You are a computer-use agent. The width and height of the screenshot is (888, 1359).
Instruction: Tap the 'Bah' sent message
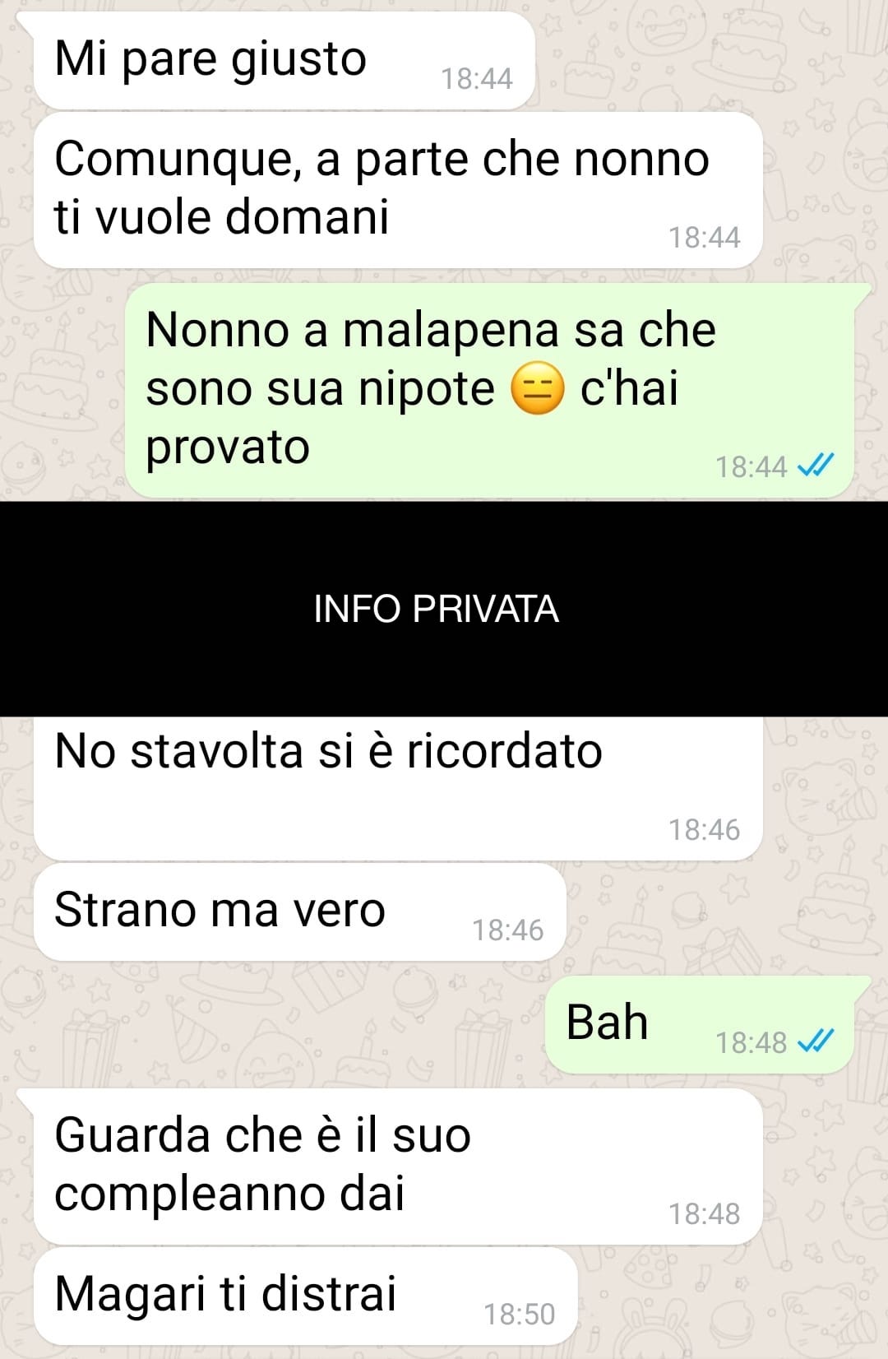pos(700,1024)
